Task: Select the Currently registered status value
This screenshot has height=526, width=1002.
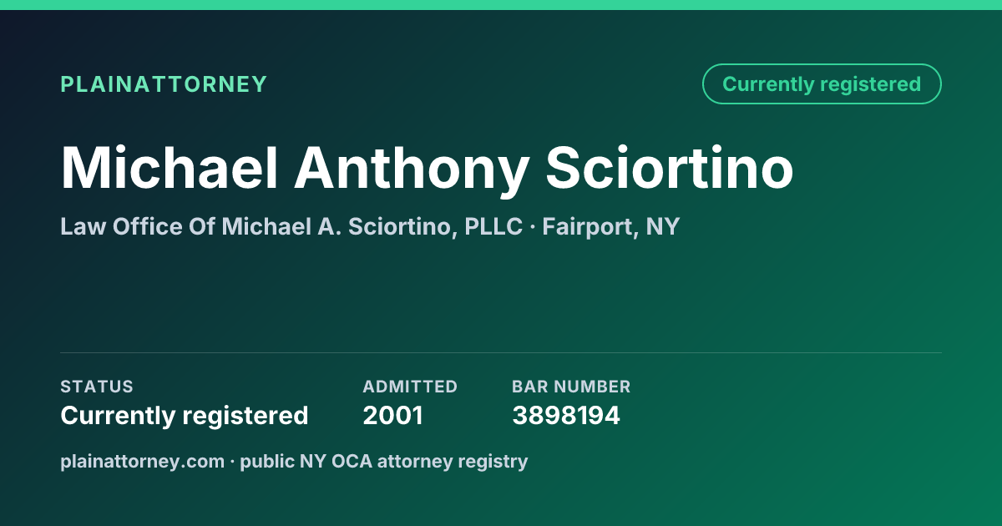Action: pyautogui.click(x=185, y=415)
